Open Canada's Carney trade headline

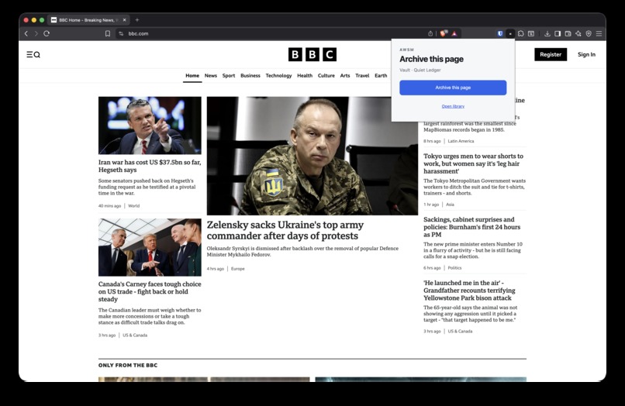pyautogui.click(x=150, y=291)
